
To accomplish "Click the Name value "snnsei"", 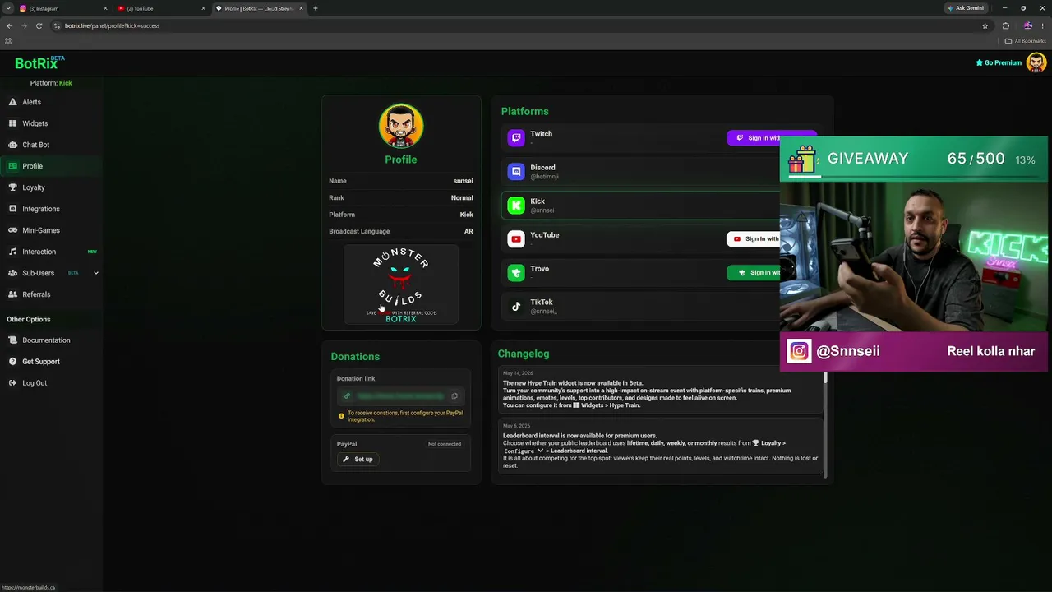I will point(463,181).
